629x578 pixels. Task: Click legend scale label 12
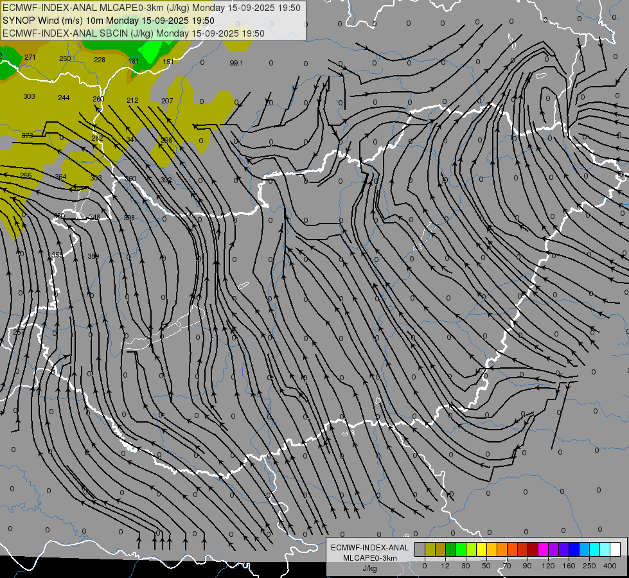tap(445, 566)
